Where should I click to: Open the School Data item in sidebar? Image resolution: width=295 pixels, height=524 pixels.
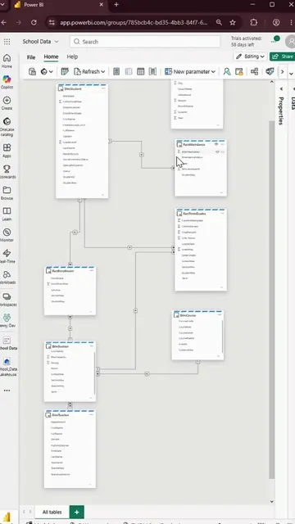pyautogui.click(x=7, y=343)
